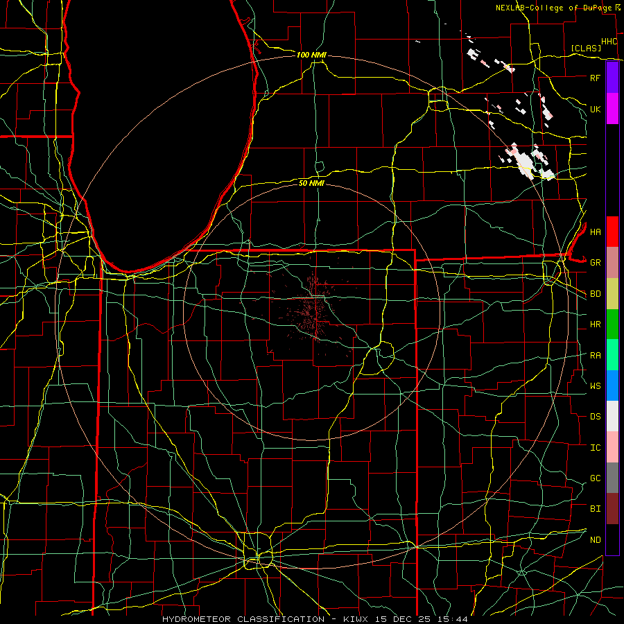Click the HYDROMETEOR CLASSIFICATION title text
624x624 pixels.
(x=243, y=619)
